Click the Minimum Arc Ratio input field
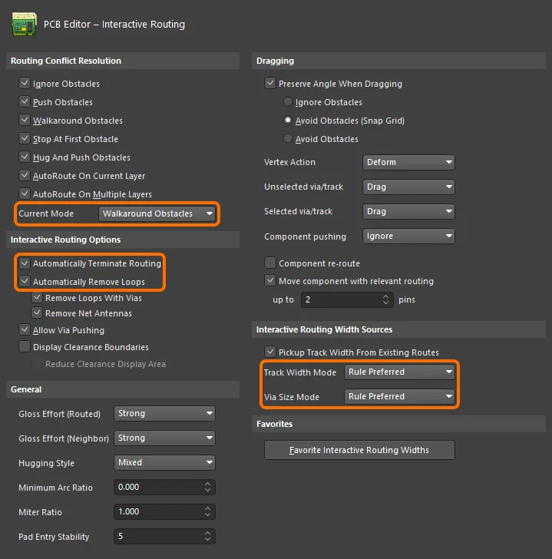552x559 pixels. [x=159, y=487]
